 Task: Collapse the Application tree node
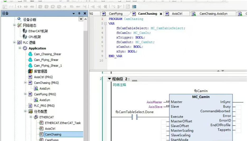(x=20, y=48)
